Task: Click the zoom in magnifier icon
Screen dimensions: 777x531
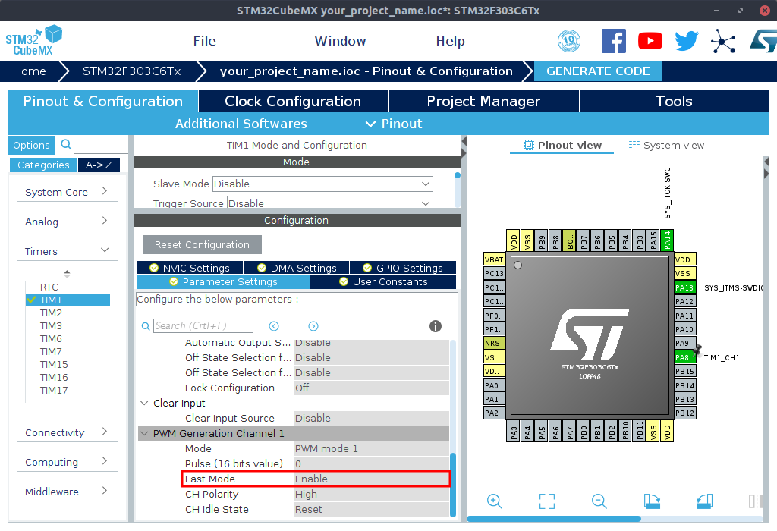Action: (495, 501)
